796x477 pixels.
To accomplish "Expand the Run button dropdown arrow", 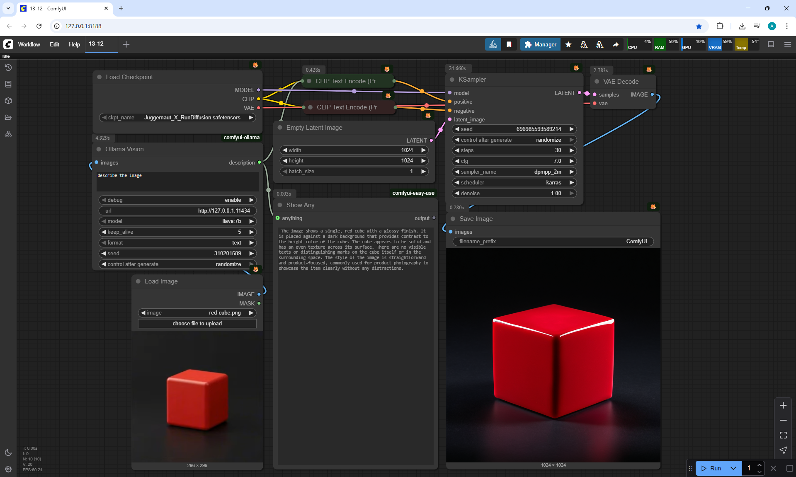I will 733,468.
